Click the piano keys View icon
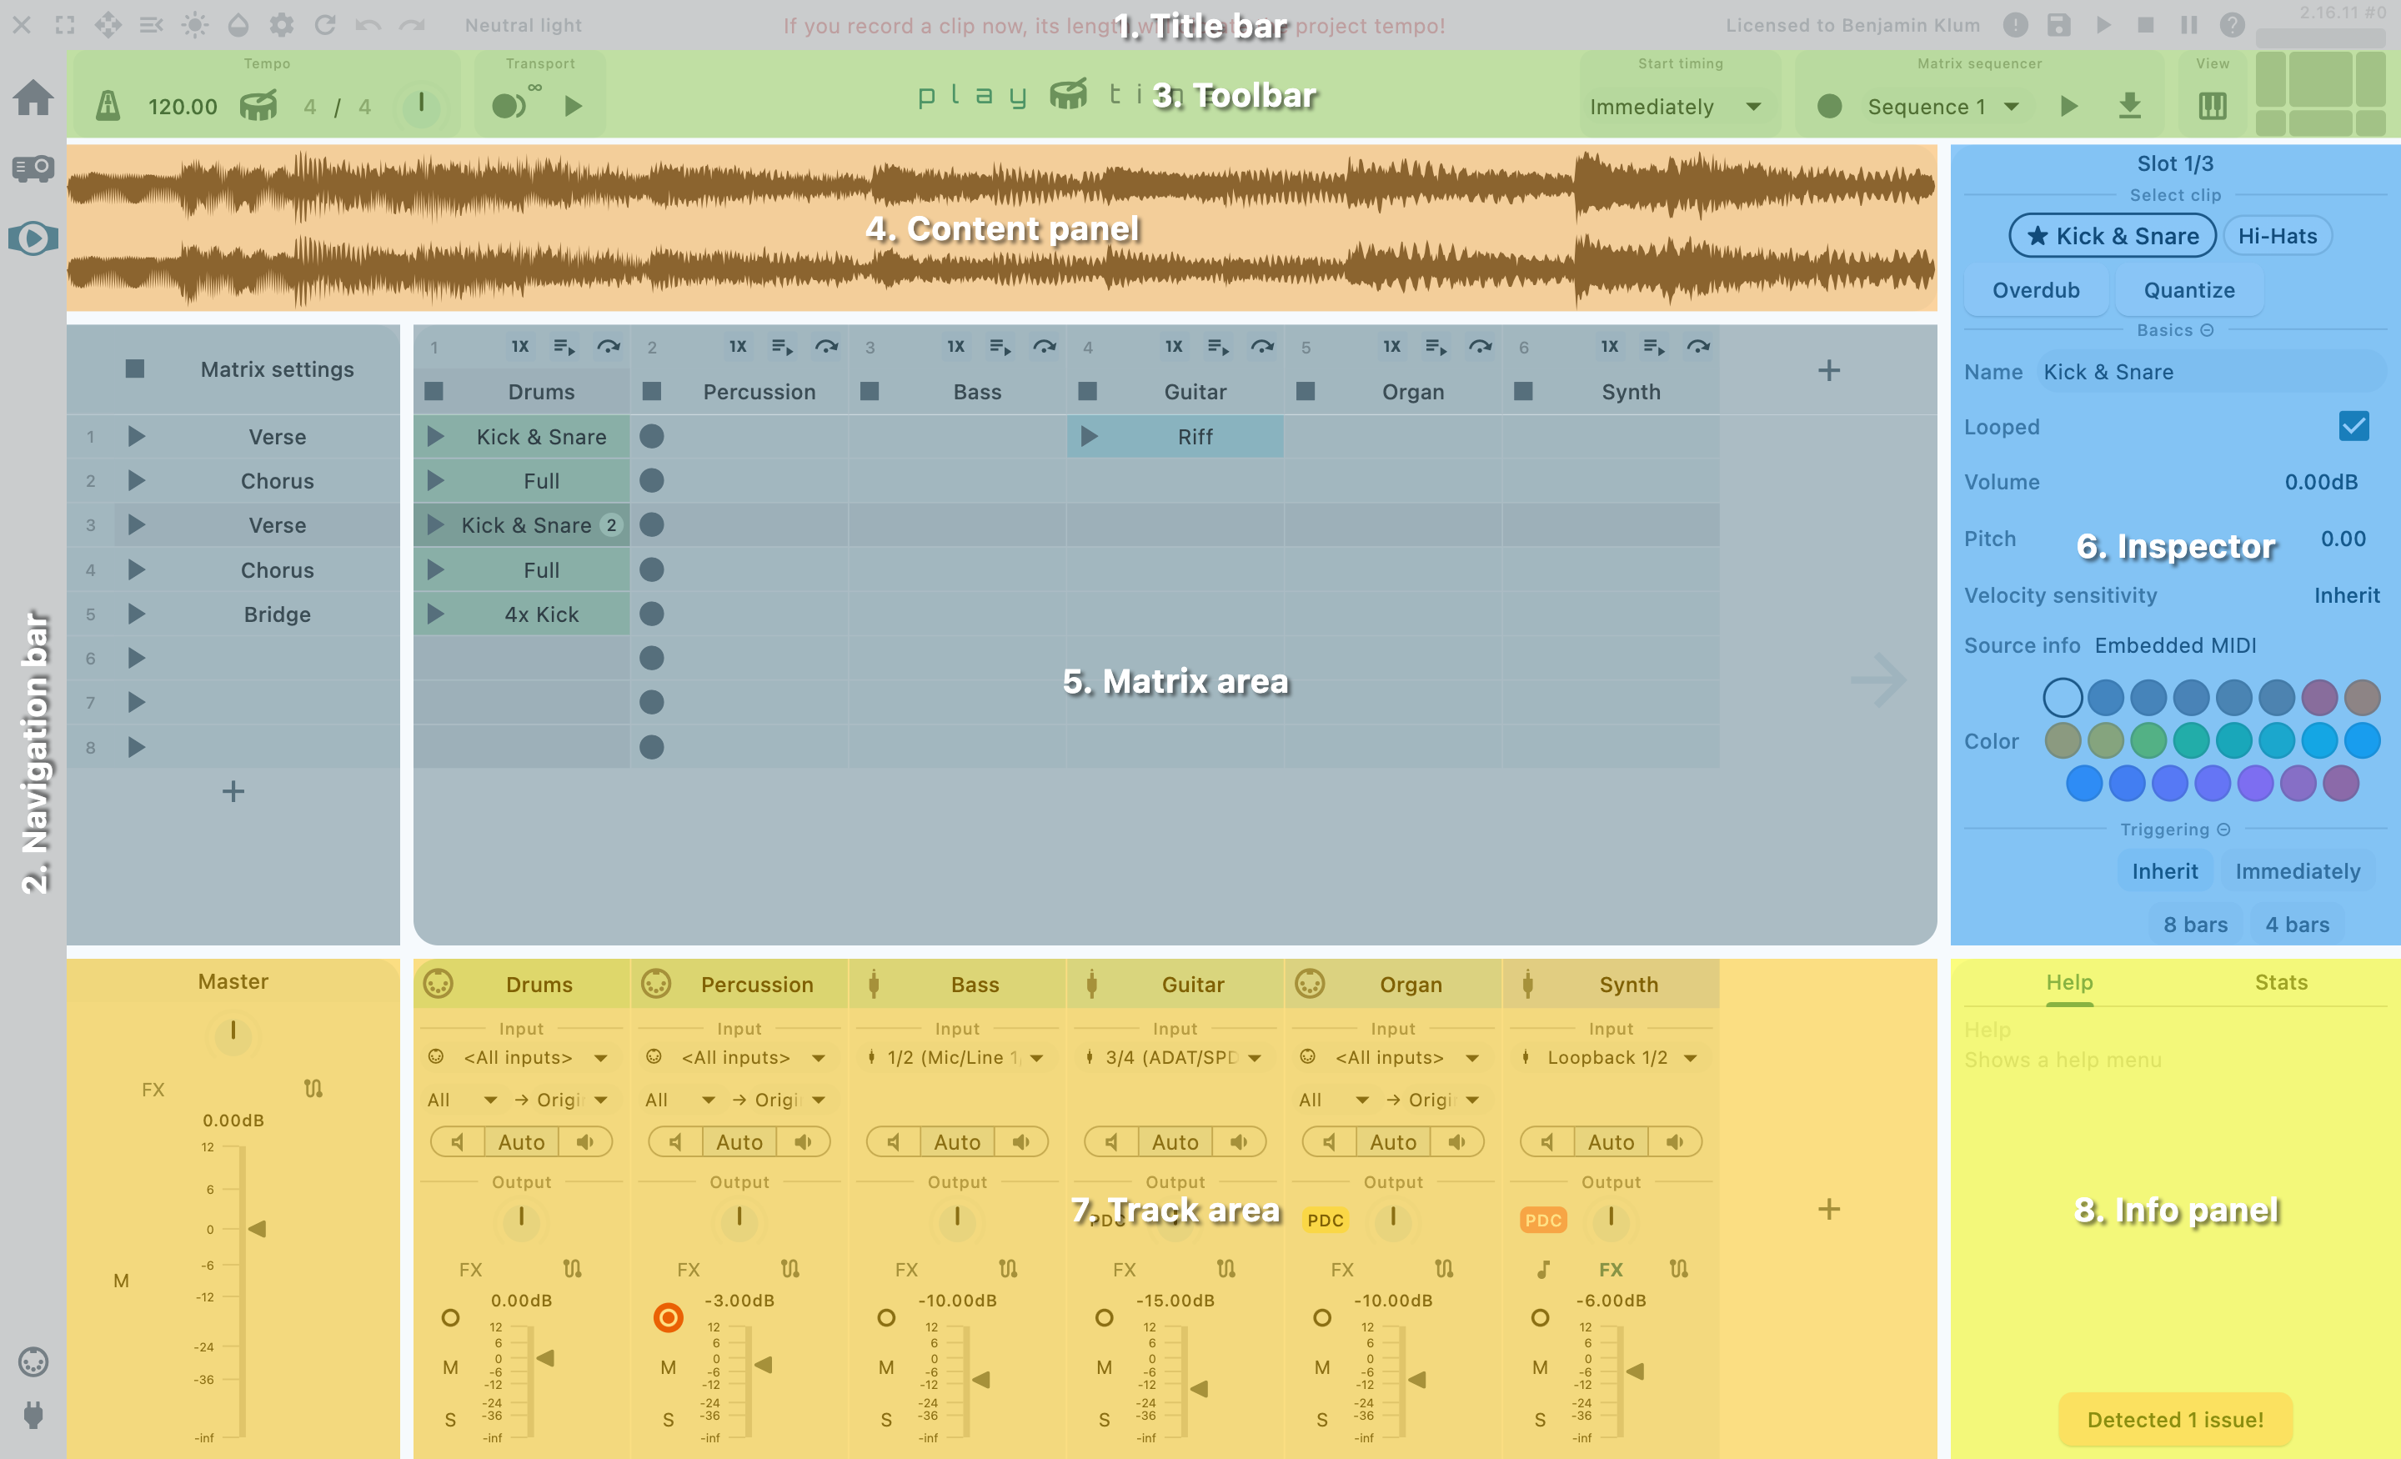Image resolution: width=2401 pixels, height=1459 pixels. click(2212, 105)
